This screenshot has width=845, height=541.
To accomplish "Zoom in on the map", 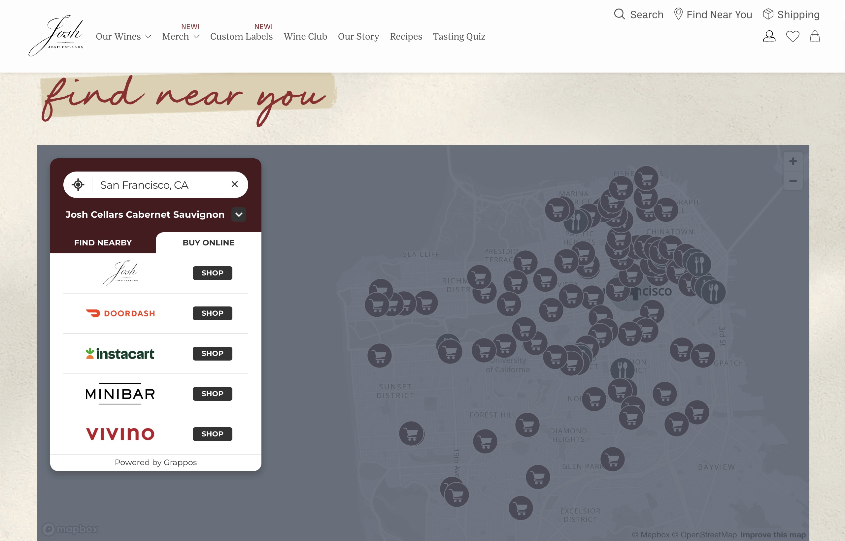I will pos(793,162).
